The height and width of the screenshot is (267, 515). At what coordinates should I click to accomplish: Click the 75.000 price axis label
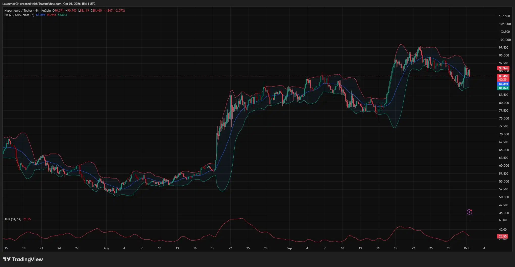pos(503,118)
